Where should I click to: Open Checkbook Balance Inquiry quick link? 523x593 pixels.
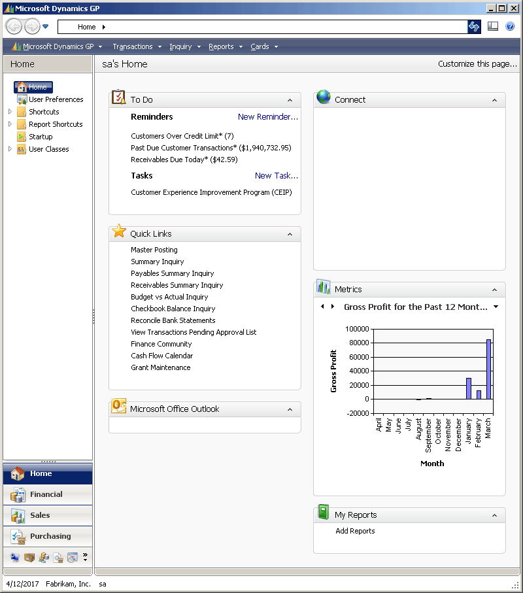(x=173, y=309)
